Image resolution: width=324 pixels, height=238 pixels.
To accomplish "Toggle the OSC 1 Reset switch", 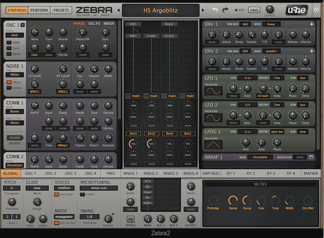I will (x=9, y=54).
